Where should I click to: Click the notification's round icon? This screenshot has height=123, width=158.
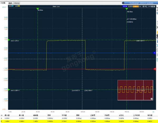point(123,3)
